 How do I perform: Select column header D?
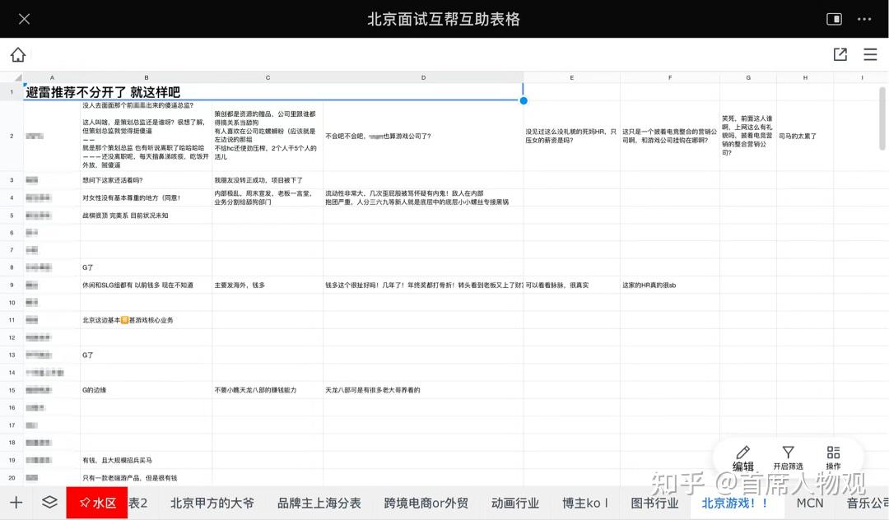(423, 77)
